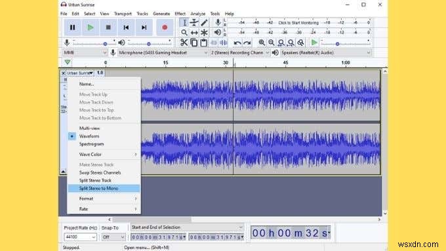
Task: Open the File menu
Action: coord(64,14)
